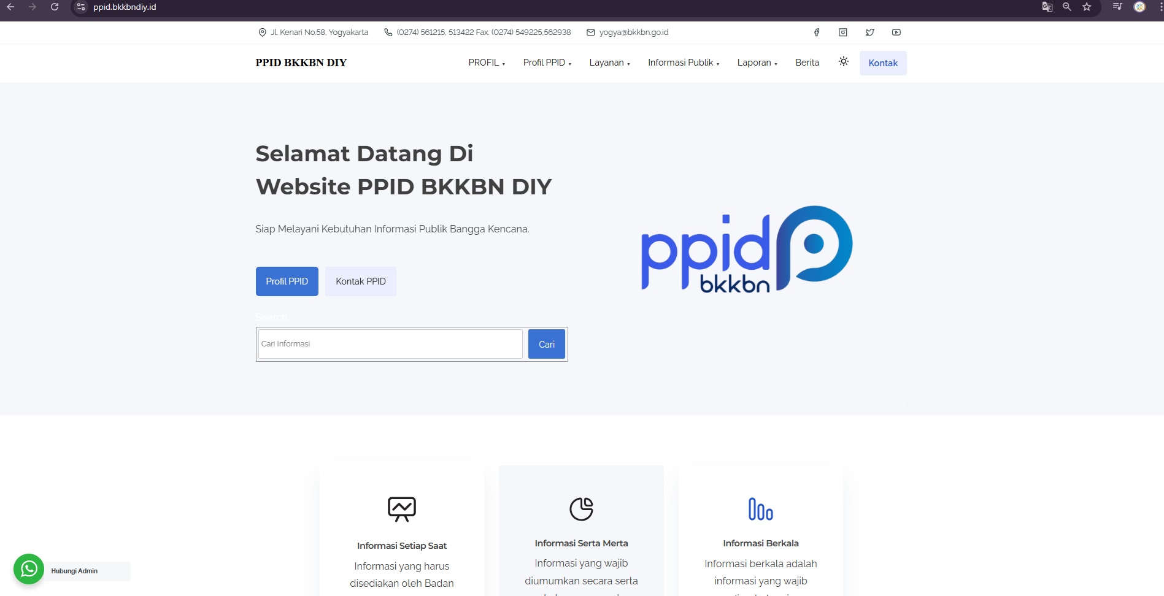Click the presentation chart icon for Informasi Setiap Saat
The width and height of the screenshot is (1164, 596).
coord(402,509)
